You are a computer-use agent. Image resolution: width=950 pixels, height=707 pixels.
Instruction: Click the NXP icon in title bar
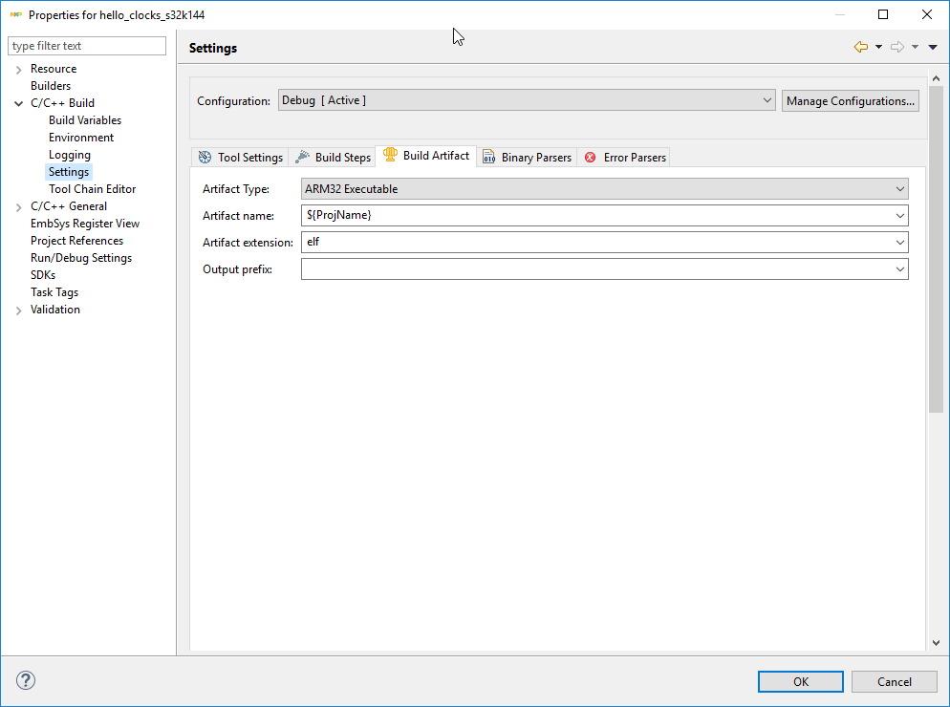pyautogui.click(x=15, y=14)
